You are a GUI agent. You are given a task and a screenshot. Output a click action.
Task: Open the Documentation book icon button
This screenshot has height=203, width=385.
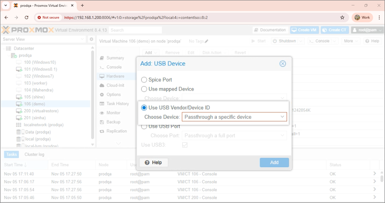[x=256, y=30]
